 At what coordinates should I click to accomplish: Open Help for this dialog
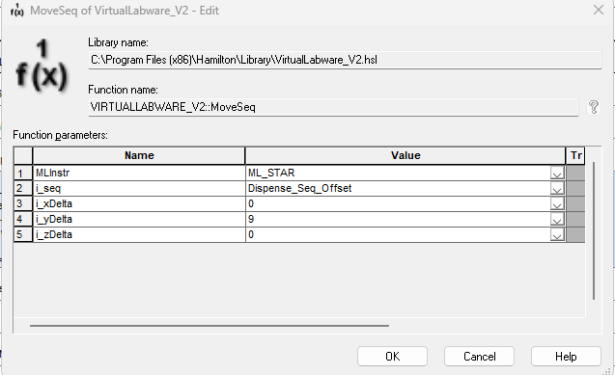[566, 357]
